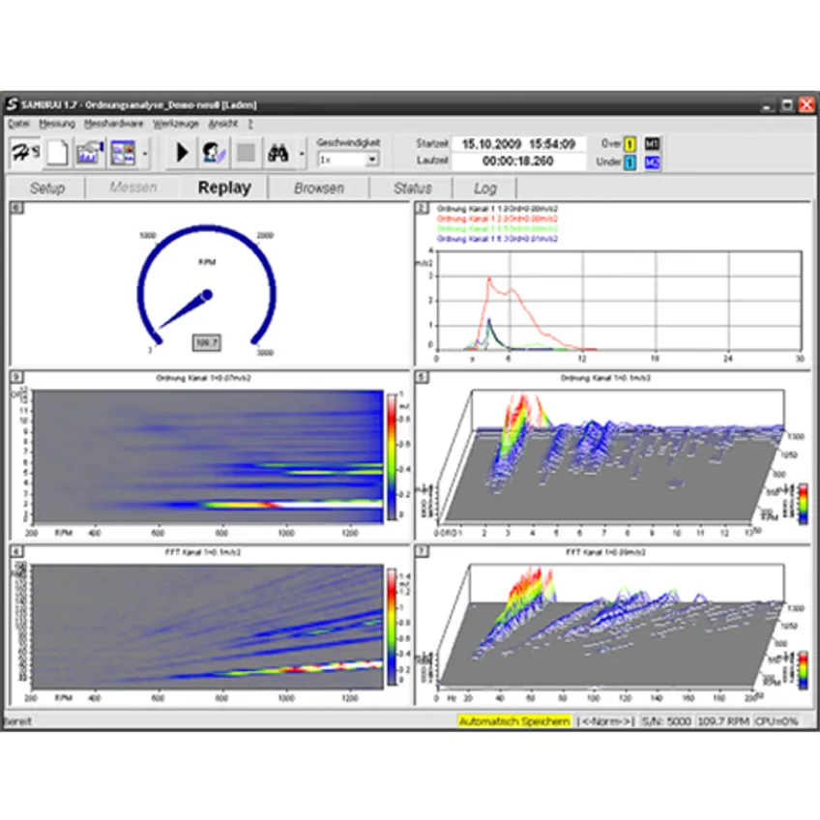Open the Status tab
This screenshot has width=820, height=820.
pos(413,188)
